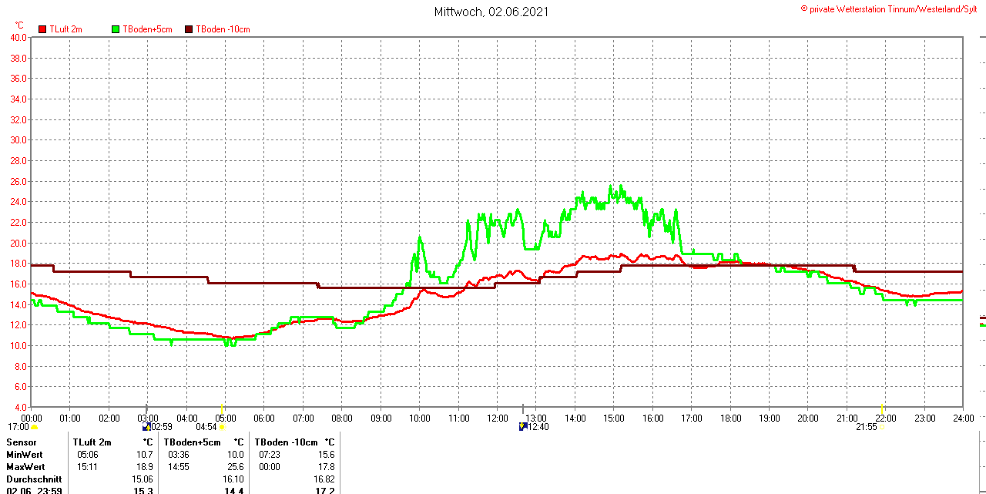The height and width of the screenshot is (494, 986).
Task: Click the MinWert row label
Action: (x=25, y=455)
